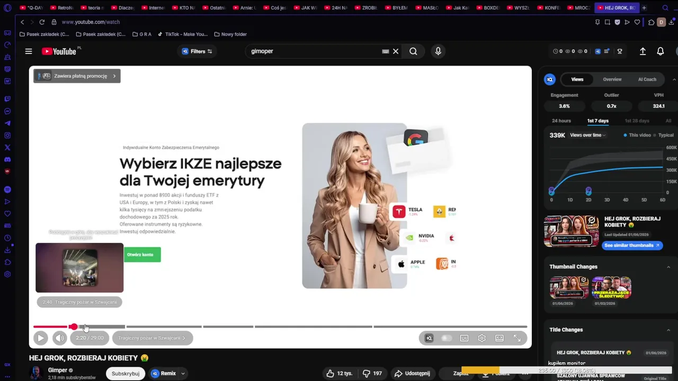This screenshot has height=381, width=678.
Task: Switch to the AI Coach tab
Action: 647,79
